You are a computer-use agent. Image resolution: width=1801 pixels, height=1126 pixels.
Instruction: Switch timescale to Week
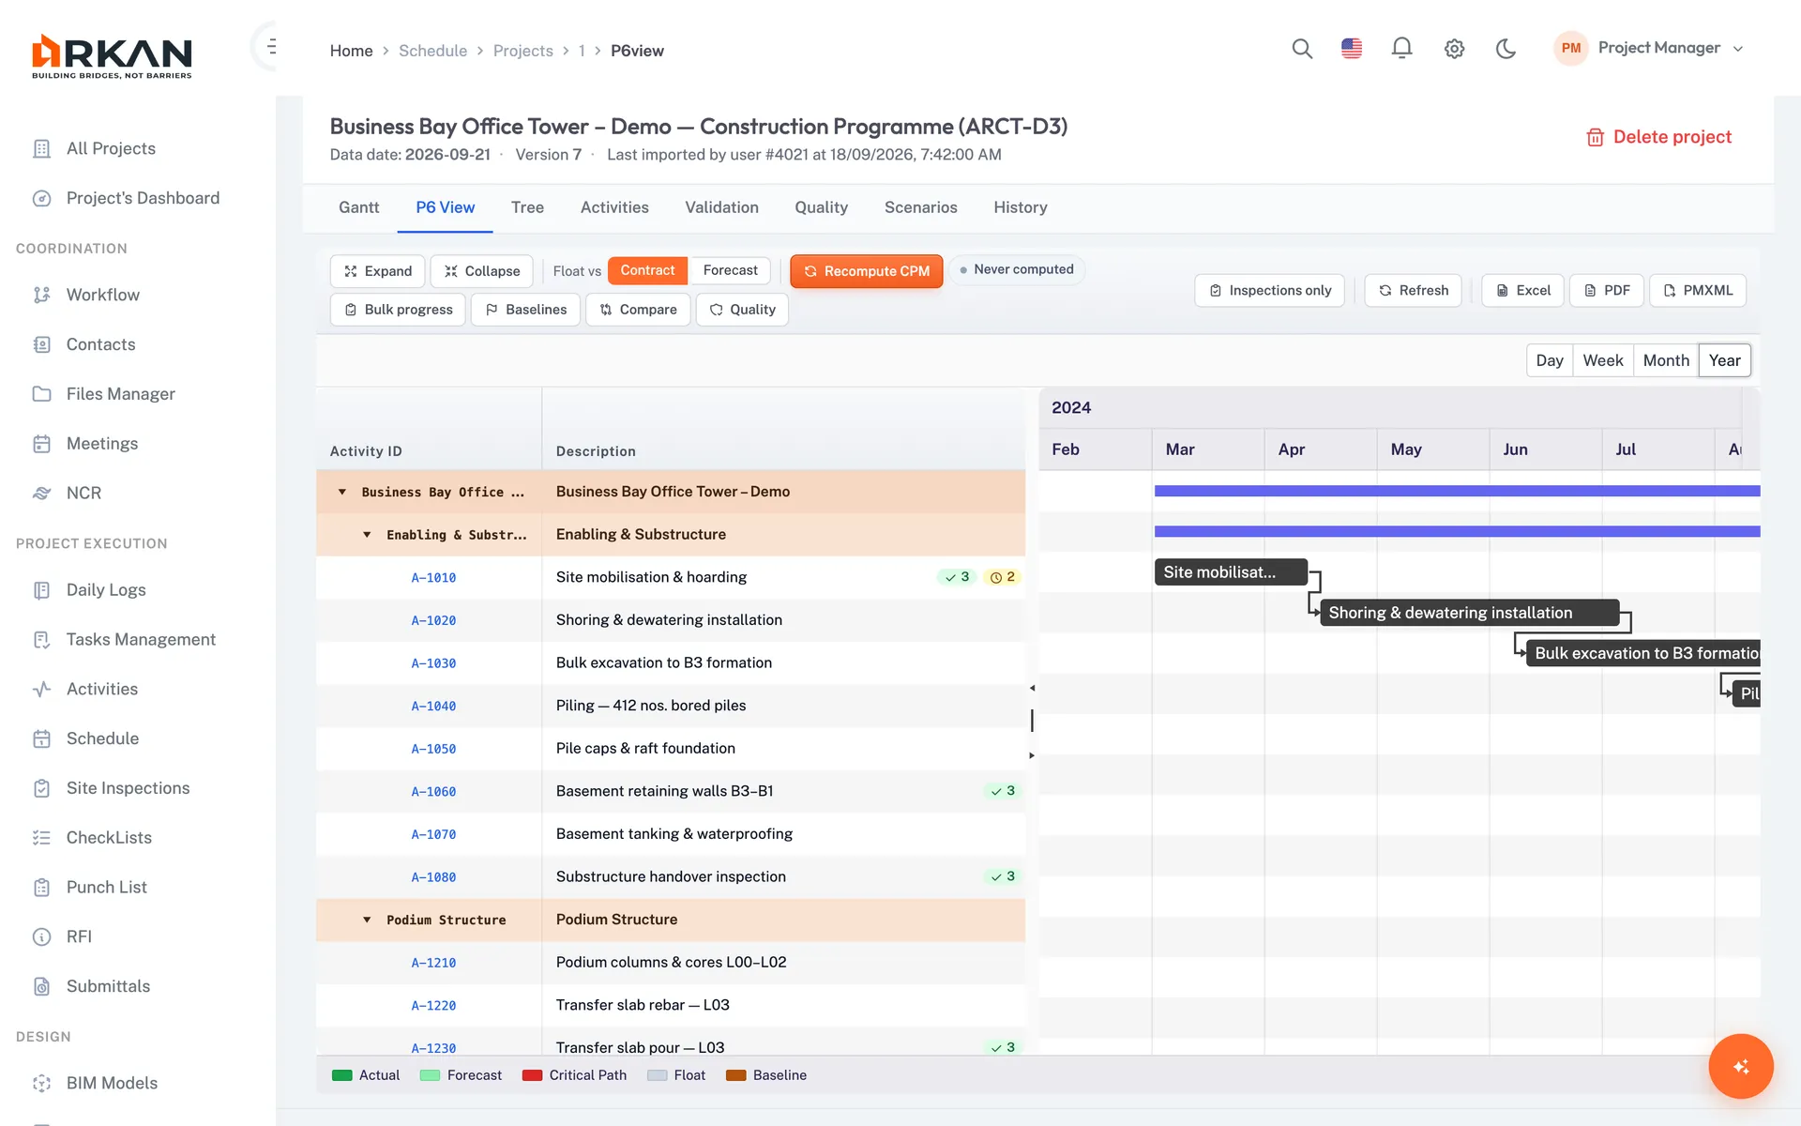pyautogui.click(x=1602, y=360)
